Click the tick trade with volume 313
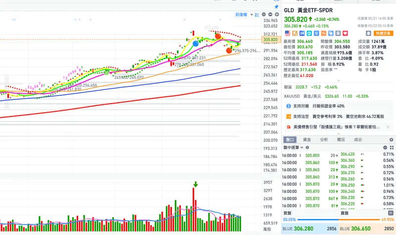The image size is (396, 235). tap(310, 177)
